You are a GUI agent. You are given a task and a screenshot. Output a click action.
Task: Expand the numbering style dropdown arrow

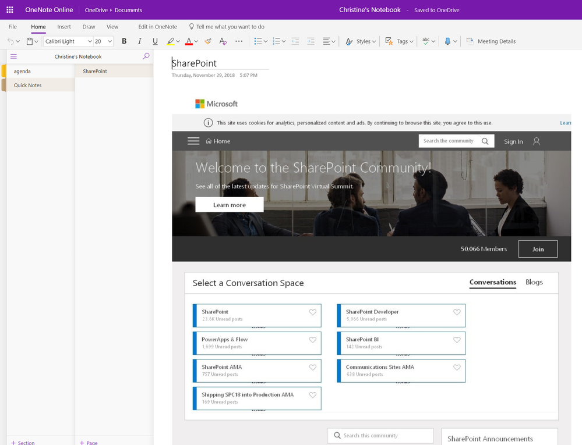[x=284, y=41]
